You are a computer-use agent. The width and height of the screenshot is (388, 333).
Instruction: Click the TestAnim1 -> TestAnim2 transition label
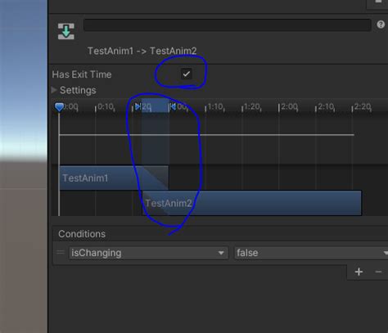click(x=142, y=51)
